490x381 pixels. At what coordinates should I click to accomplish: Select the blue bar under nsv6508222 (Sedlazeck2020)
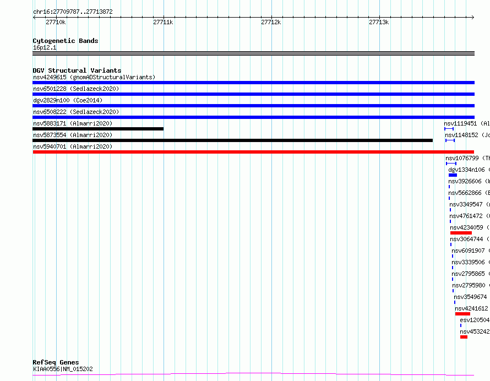pos(253,117)
